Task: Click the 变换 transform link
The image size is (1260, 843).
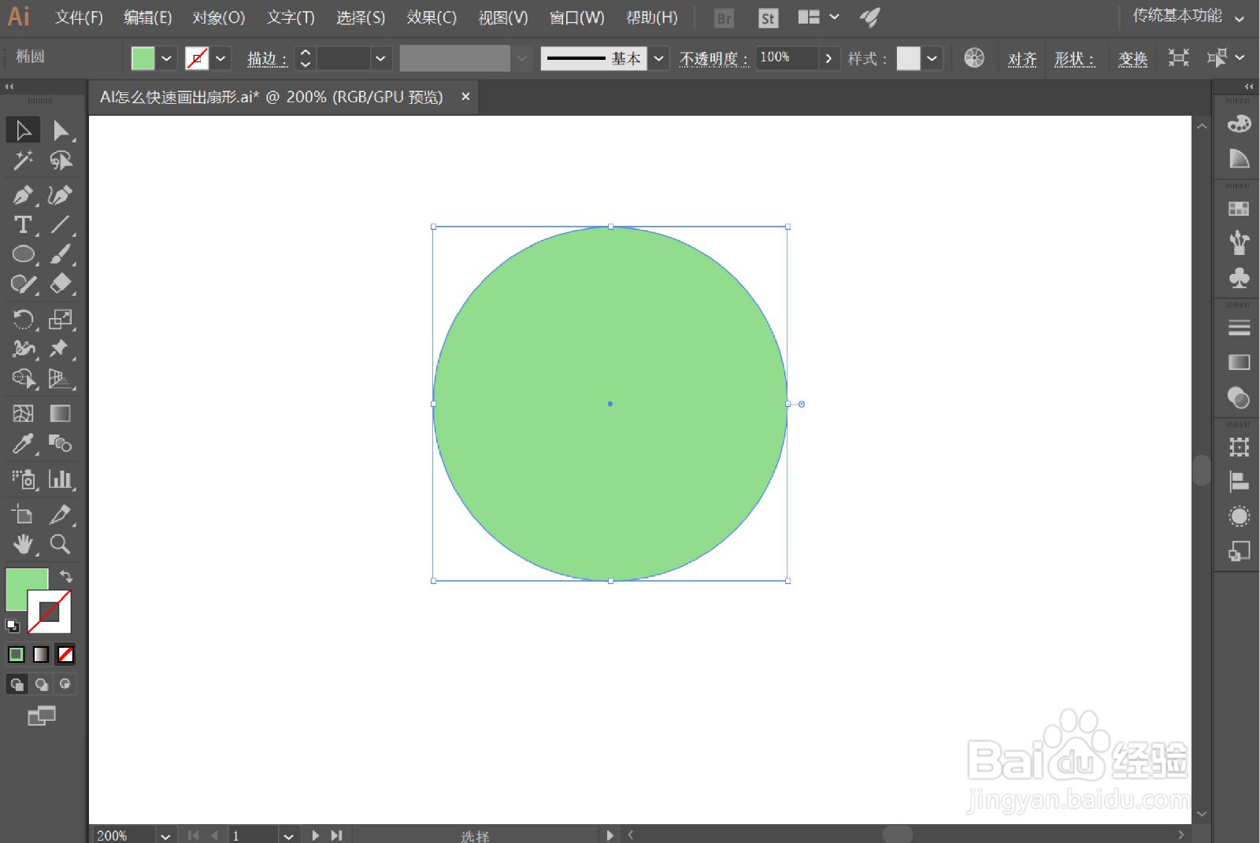Action: tap(1132, 59)
